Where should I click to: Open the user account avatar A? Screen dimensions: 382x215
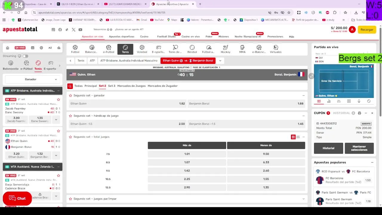(x=352, y=30)
